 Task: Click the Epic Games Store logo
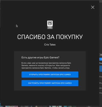click(x=50, y=25)
